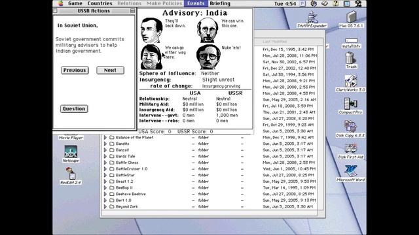Click the "Balance of the Planet" folder name
Screen dimensions: 419x235
coord(135,138)
